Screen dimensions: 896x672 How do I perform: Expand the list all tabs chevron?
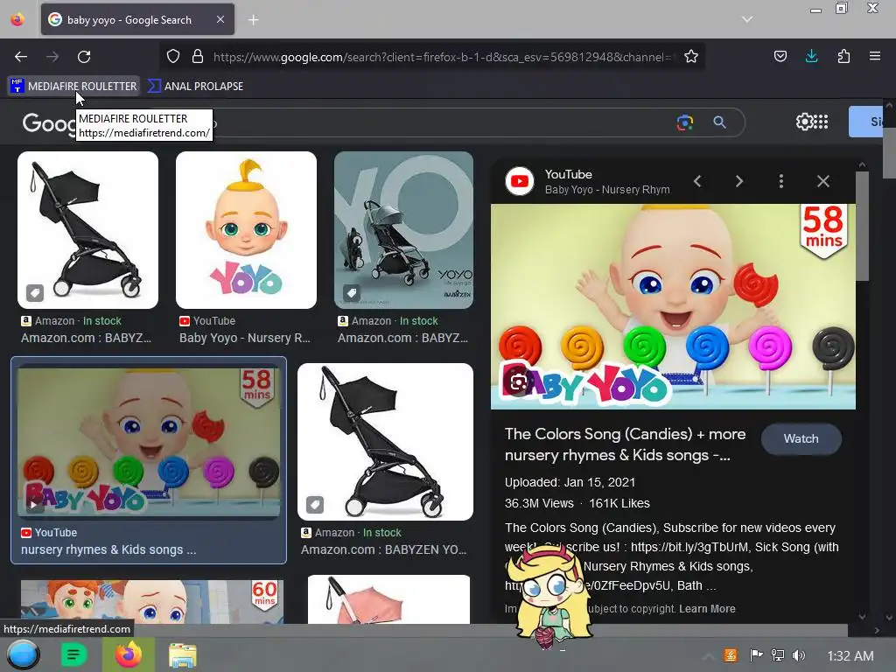pos(747,19)
